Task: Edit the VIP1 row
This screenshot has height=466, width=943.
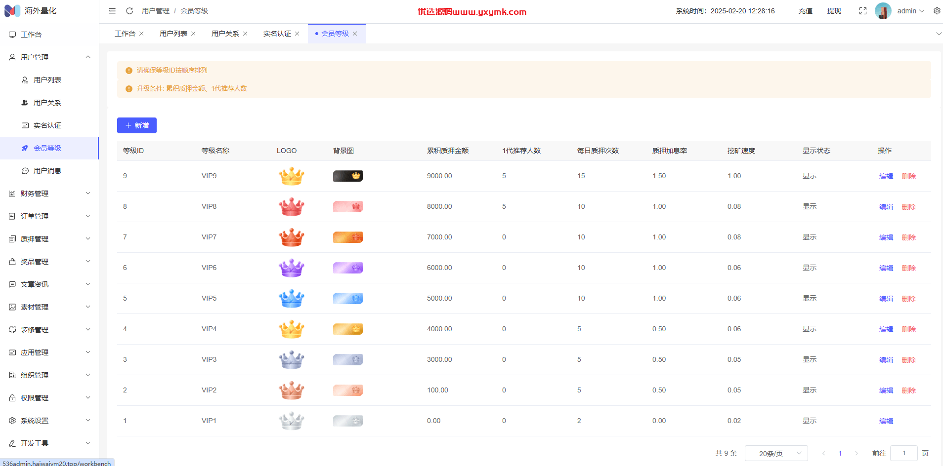Action: coord(886,421)
